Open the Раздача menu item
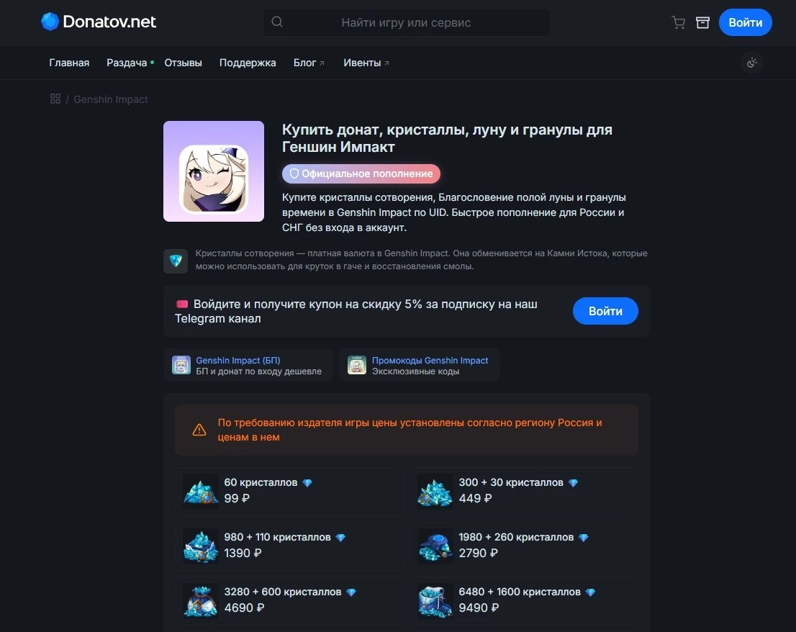The width and height of the screenshot is (796, 632). 127,63
